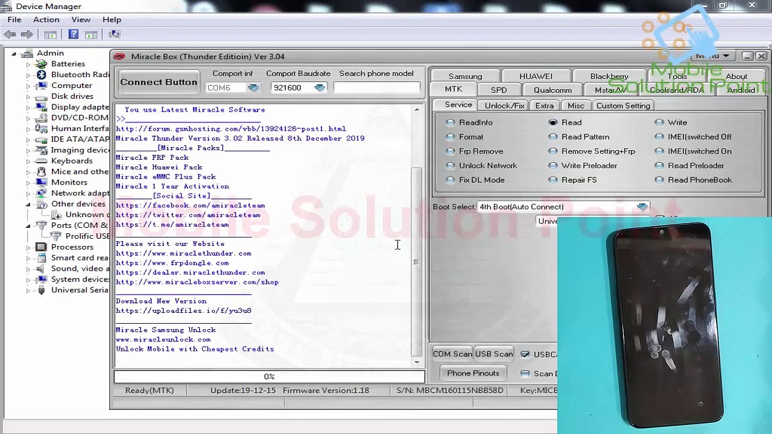
Task: Select the Read Pattern radio option
Action: [553, 137]
